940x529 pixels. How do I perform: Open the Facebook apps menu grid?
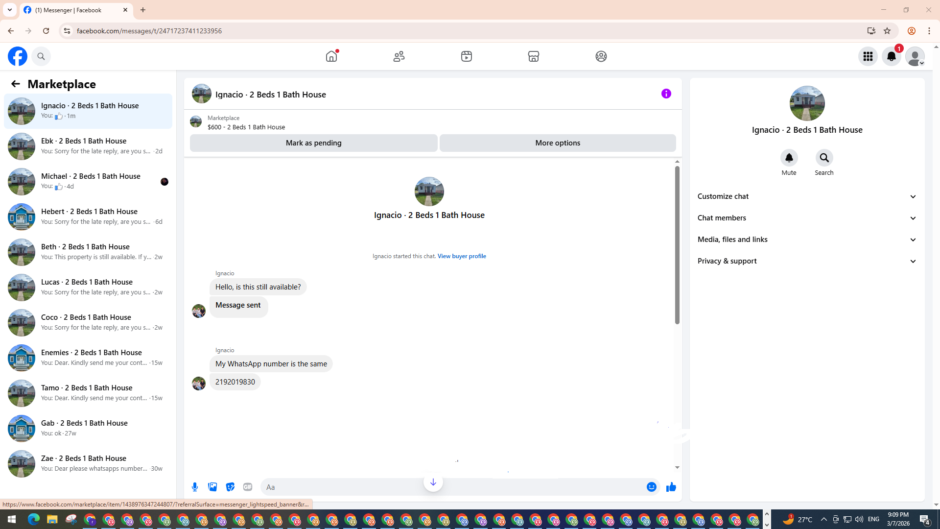[x=868, y=56]
